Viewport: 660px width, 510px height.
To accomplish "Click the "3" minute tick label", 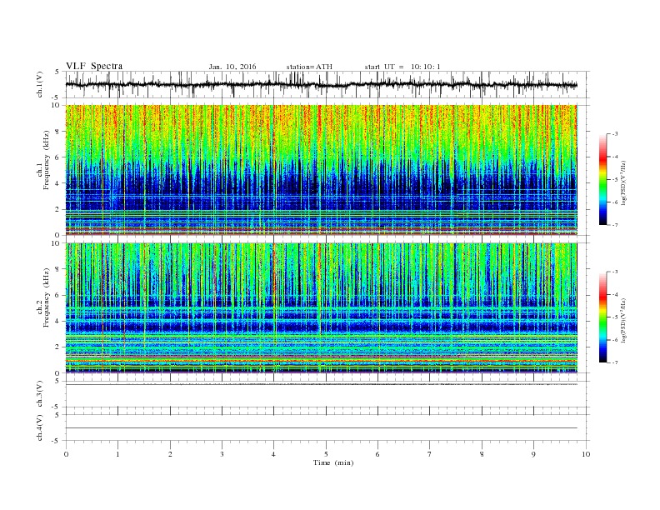I will coord(222,454).
